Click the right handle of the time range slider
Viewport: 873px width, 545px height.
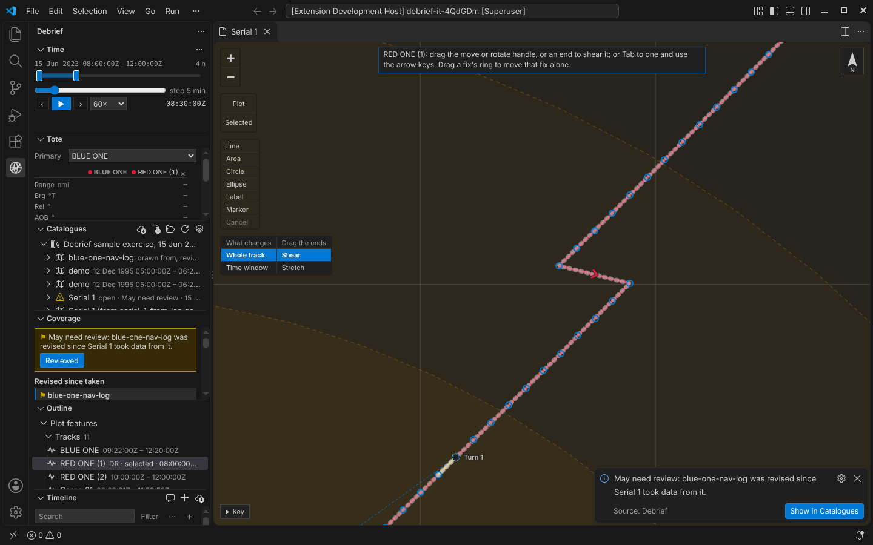pos(76,76)
